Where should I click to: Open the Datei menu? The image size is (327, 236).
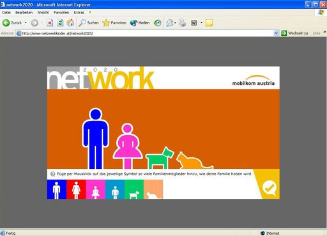point(6,13)
